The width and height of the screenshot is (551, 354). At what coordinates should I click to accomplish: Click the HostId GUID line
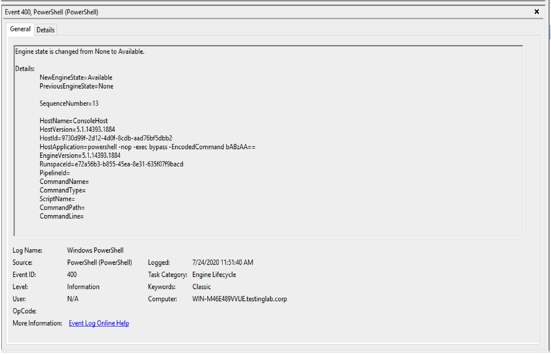106,138
